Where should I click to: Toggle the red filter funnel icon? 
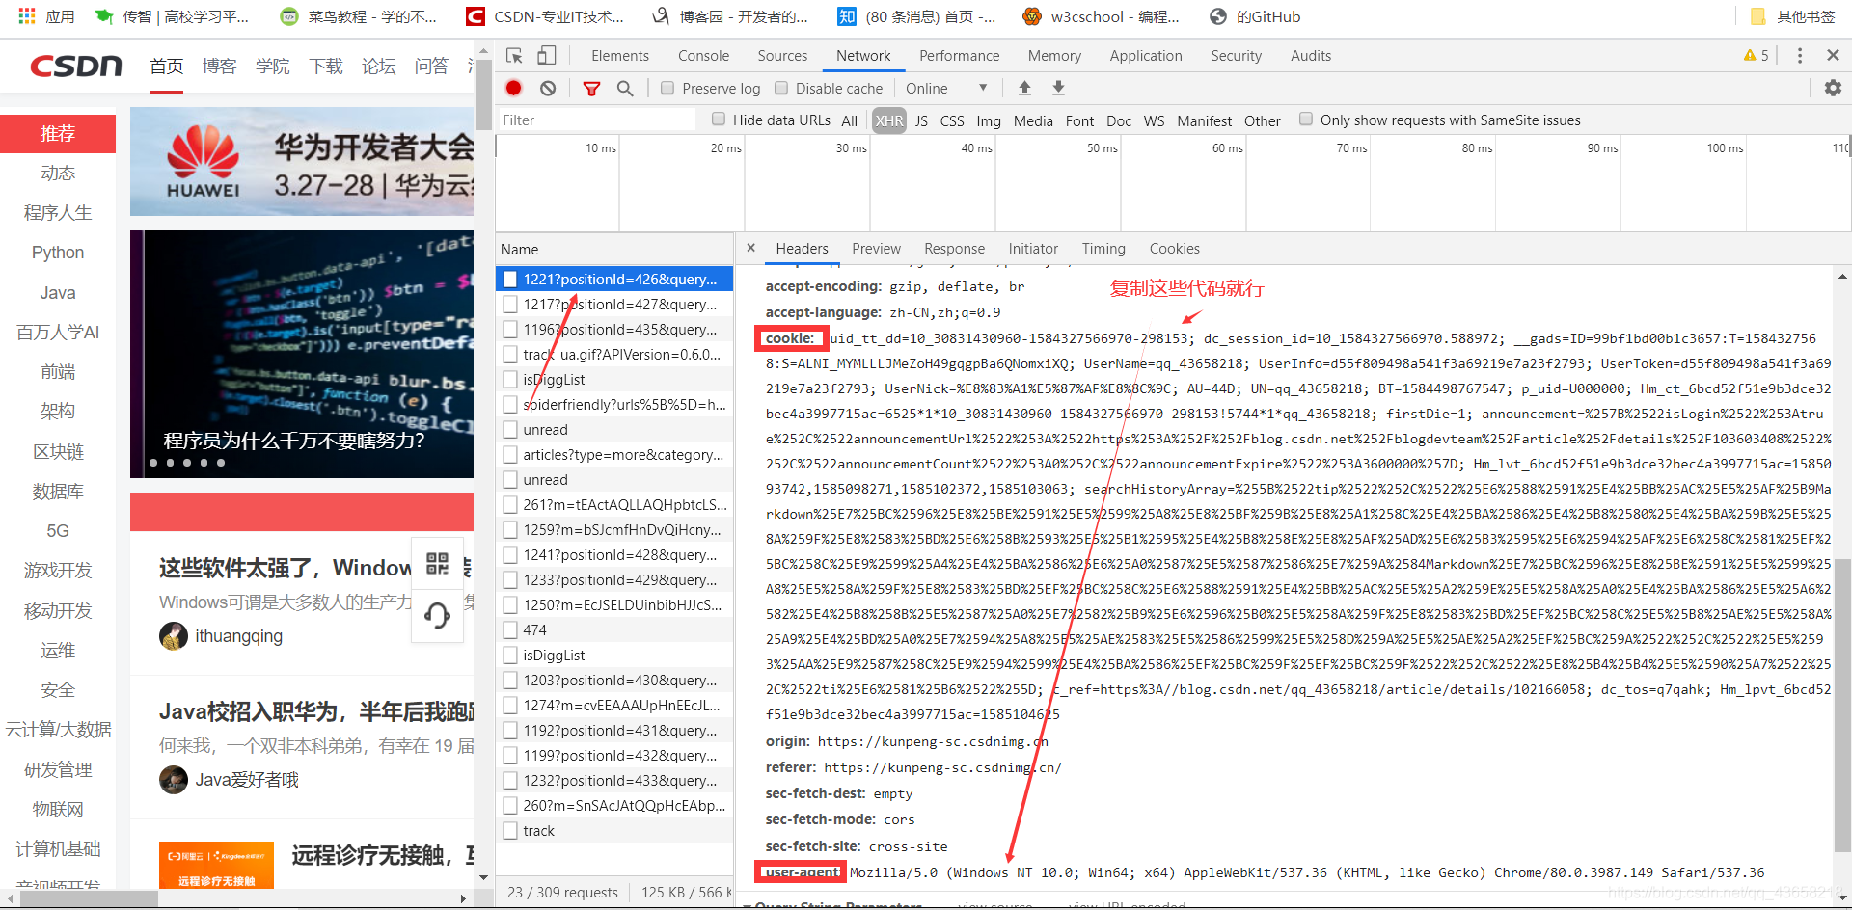click(591, 88)
